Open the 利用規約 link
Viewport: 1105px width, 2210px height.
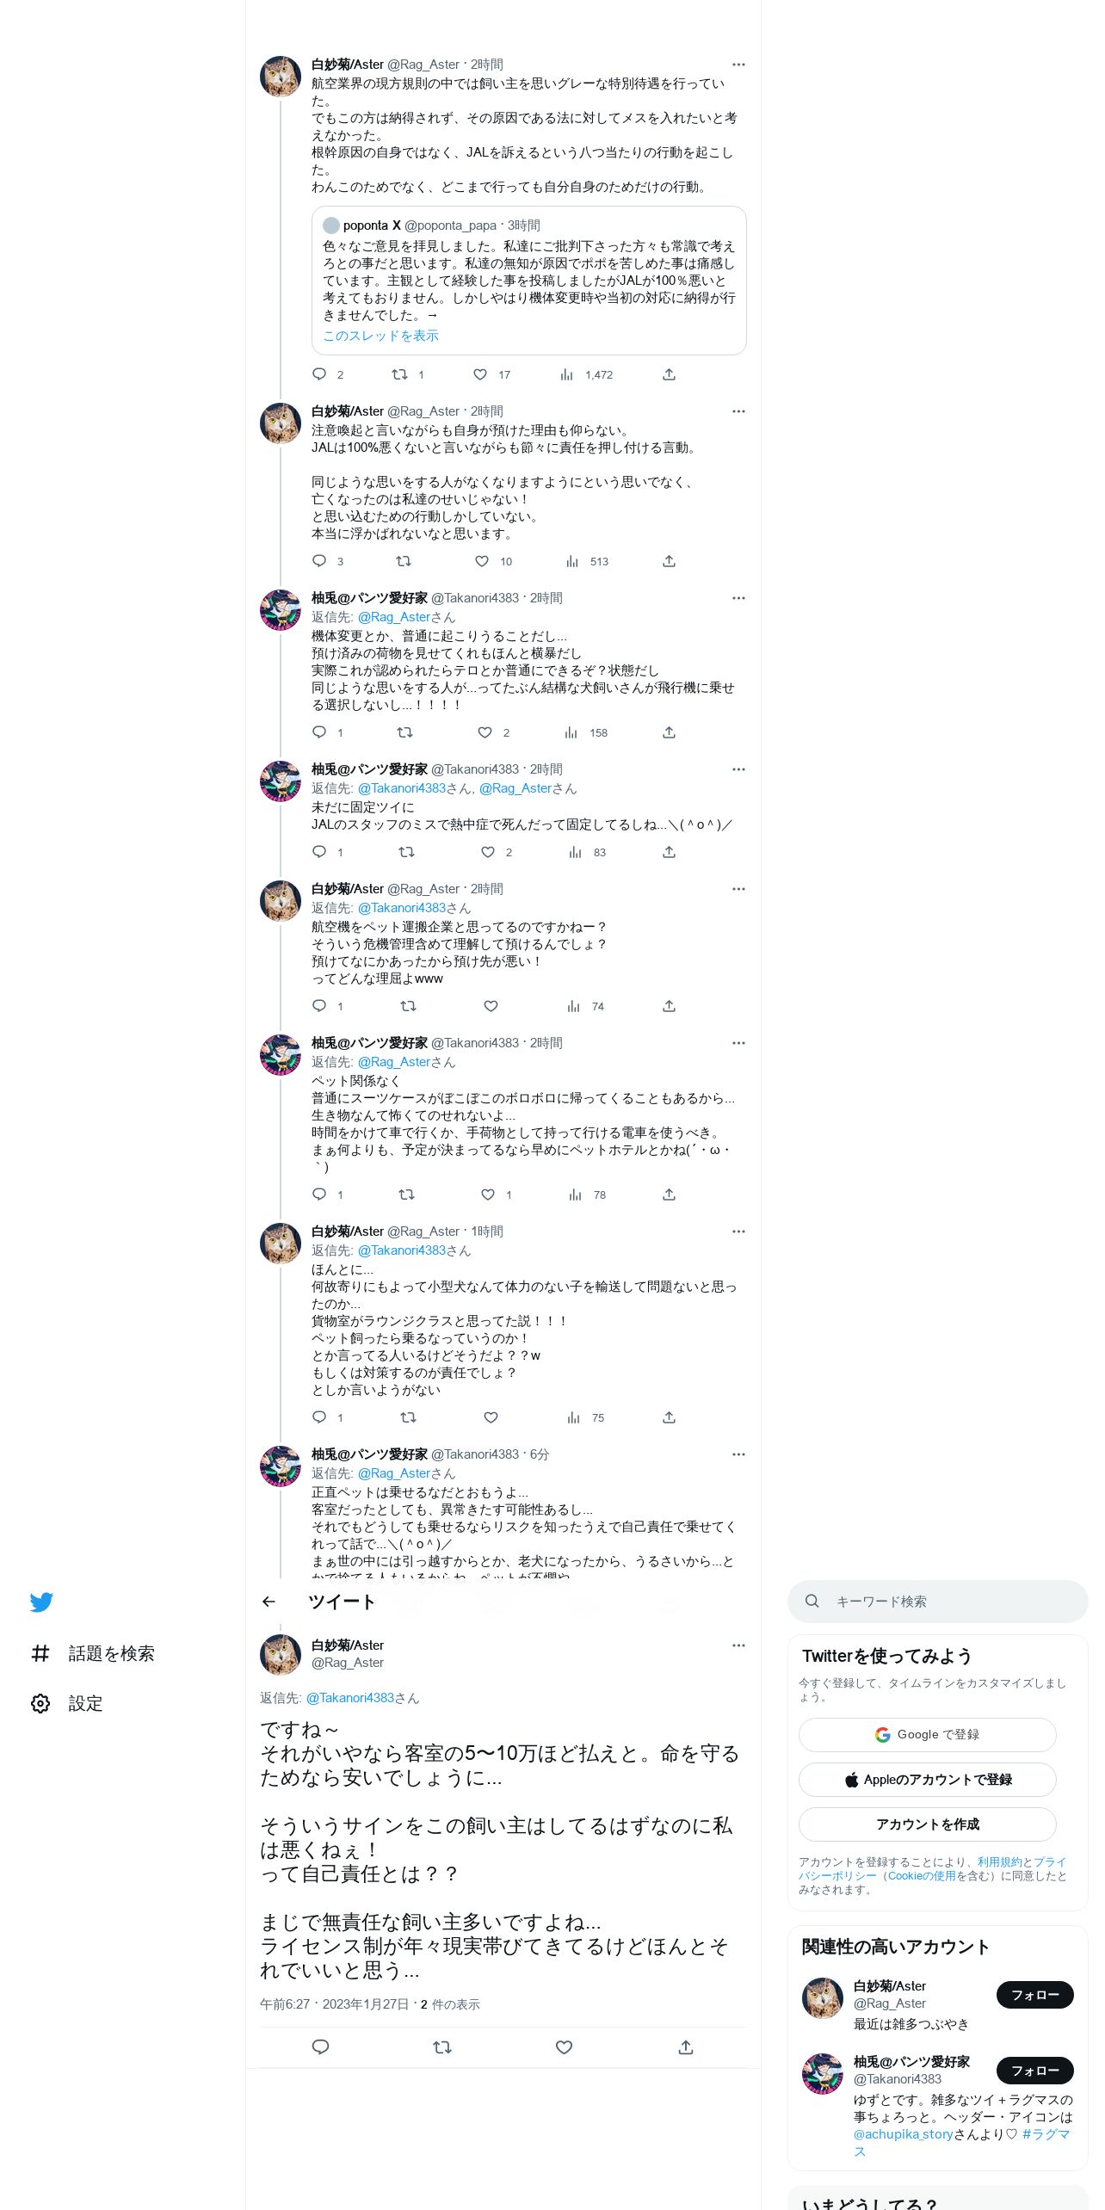999,1861
